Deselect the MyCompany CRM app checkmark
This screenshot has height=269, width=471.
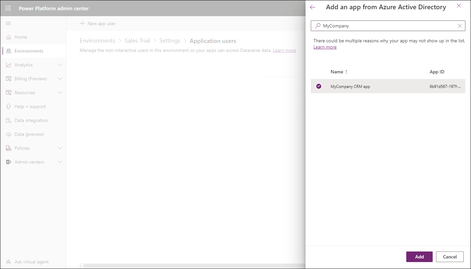pos(319,86)
